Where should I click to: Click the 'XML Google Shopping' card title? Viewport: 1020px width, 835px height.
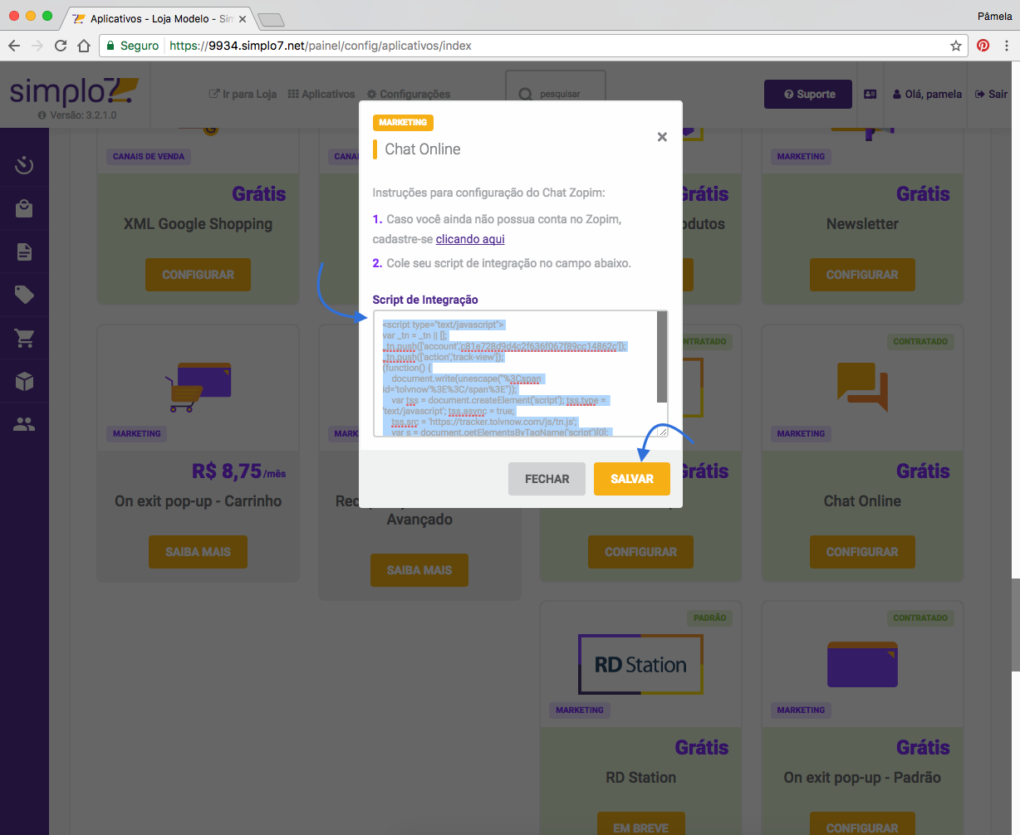point(198,224)
